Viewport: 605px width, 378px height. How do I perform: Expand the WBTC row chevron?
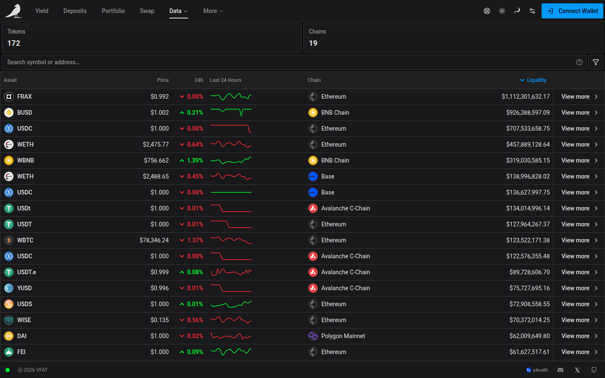pos(596,240)
